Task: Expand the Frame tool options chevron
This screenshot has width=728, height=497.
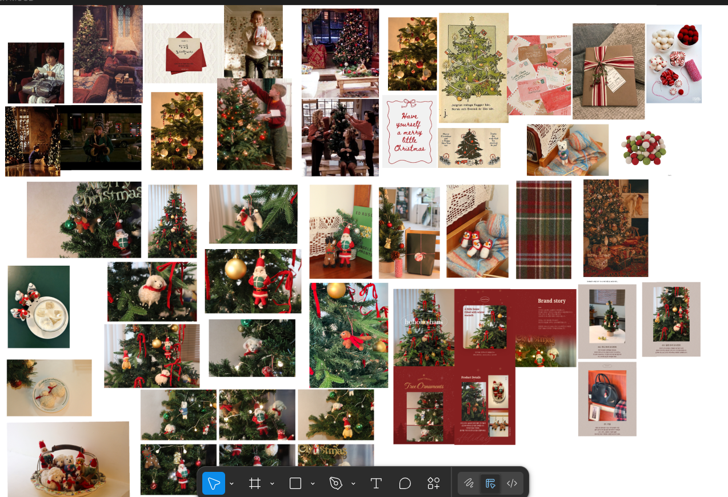Action: 272,484
